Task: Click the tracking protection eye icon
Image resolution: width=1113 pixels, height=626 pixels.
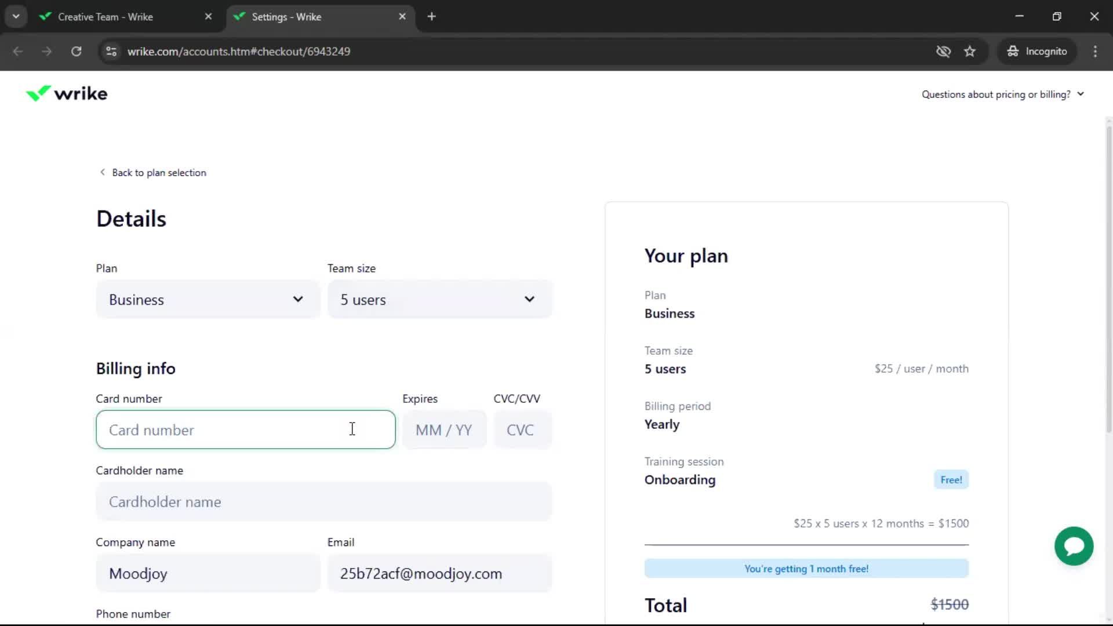Action: [x=943, y=51]
